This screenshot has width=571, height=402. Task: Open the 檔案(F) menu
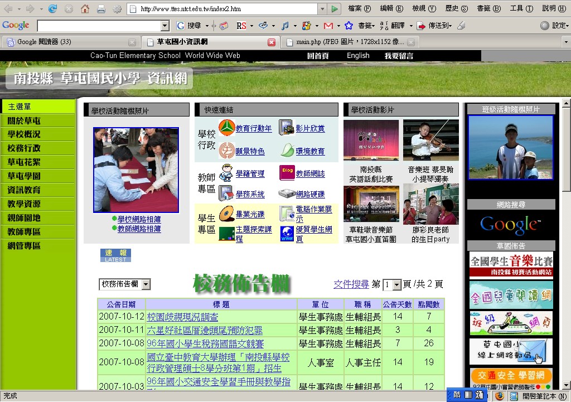pyautogui.click(x=359, y=8)
